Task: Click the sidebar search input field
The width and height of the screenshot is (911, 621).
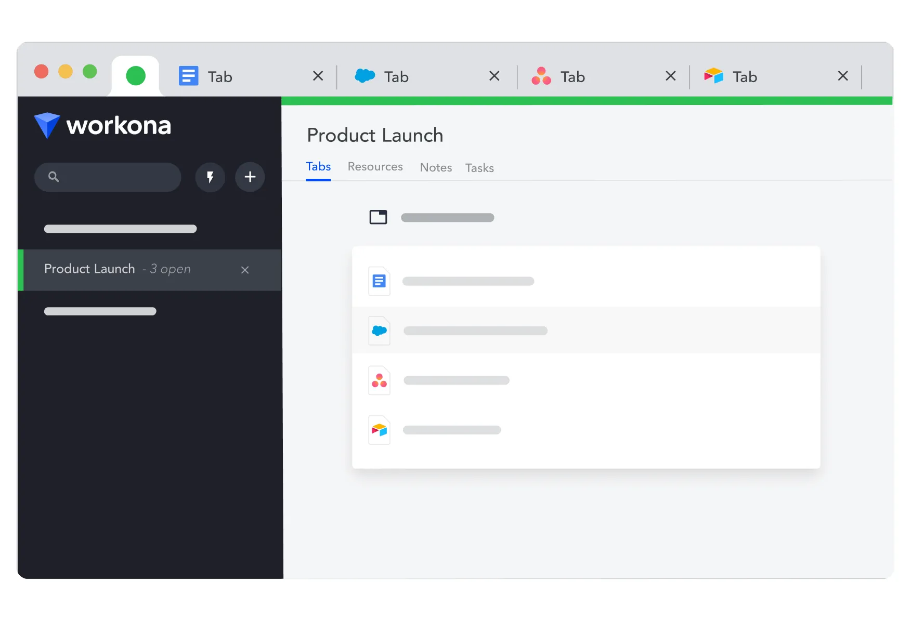Action: pos(108,177)
